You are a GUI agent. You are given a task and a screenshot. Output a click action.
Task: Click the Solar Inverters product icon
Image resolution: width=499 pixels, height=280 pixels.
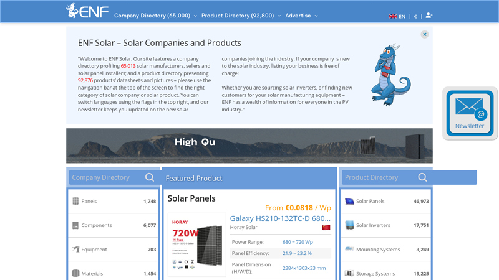pos(349,225)
